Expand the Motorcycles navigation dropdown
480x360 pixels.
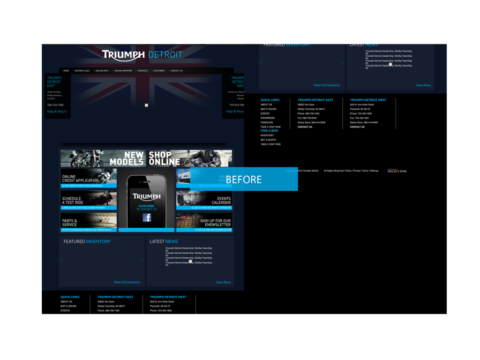coord(82,71)
